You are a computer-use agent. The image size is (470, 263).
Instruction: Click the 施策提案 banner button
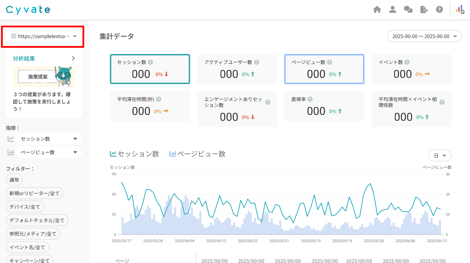pos(38,77)
